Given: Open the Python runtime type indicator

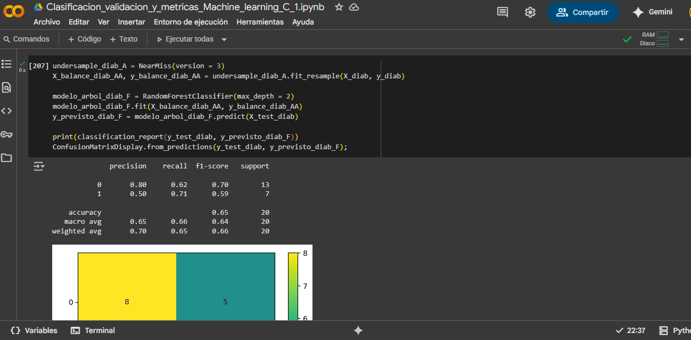Looking at the screenshot, I should click(674, 330).
